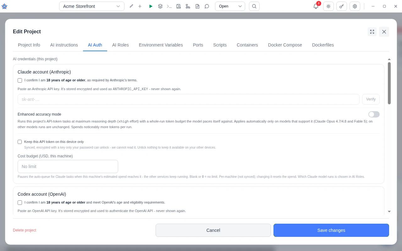The image size is (402, 251).
Task: Switch to the Dockerfiles tab
Action: pos(323,45)
